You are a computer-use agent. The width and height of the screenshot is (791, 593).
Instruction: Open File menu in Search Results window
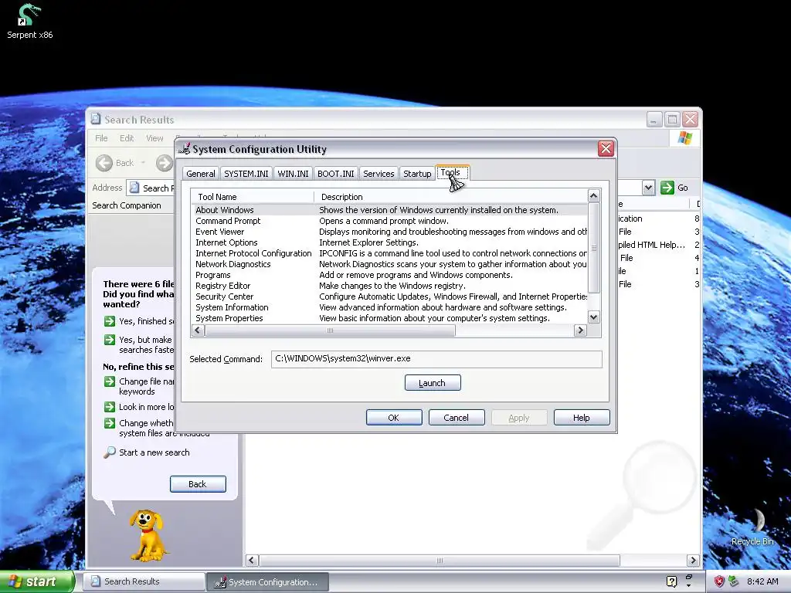[101, 138]
